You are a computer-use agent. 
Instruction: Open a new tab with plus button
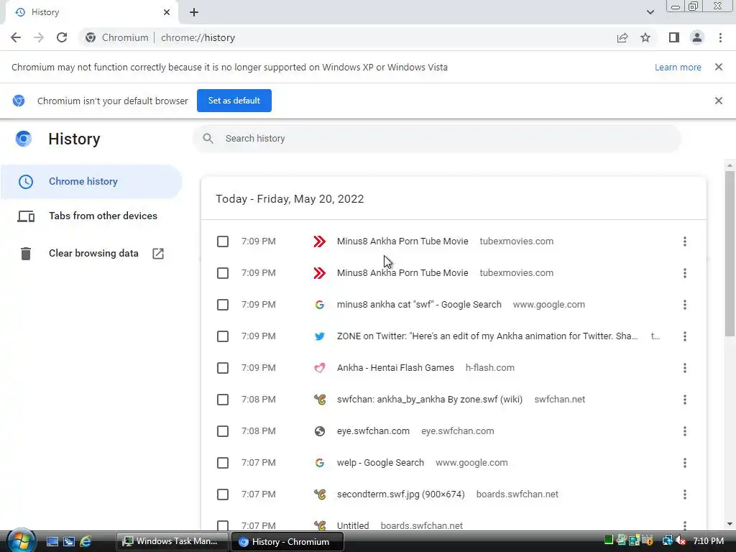tap(194, 12)
